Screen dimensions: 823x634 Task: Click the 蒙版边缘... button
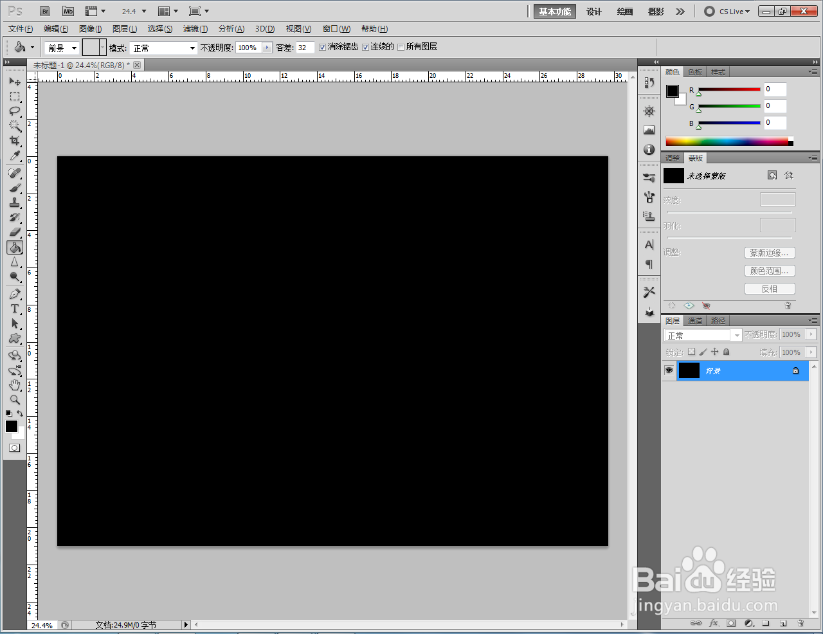[770, 253]
